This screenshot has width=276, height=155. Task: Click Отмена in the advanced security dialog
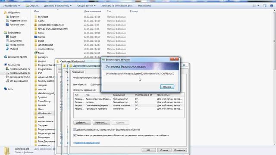pyautogui.click(x=164, y=150)
